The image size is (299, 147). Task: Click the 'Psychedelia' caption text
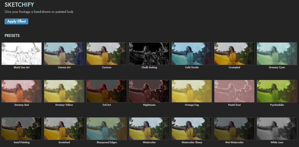[277, 105]
